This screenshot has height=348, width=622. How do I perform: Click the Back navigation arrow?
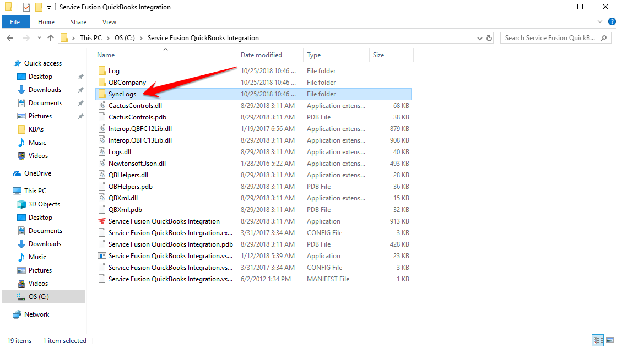(10, 38)
